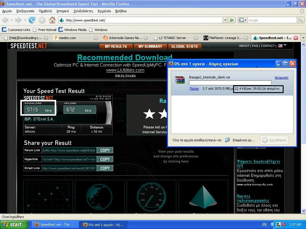Expand the URL bar history dropdown
The width and height of the screenshot is (306, 229).
pos(225,20)
